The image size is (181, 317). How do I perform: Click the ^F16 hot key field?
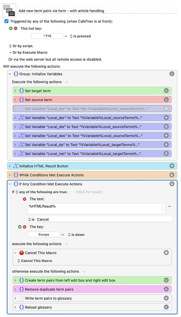47,36
